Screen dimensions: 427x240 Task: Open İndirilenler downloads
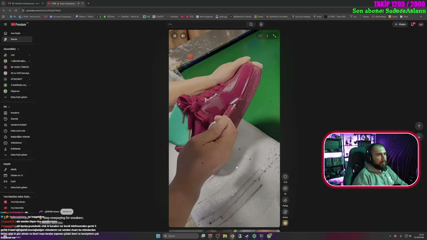point(17,149)
